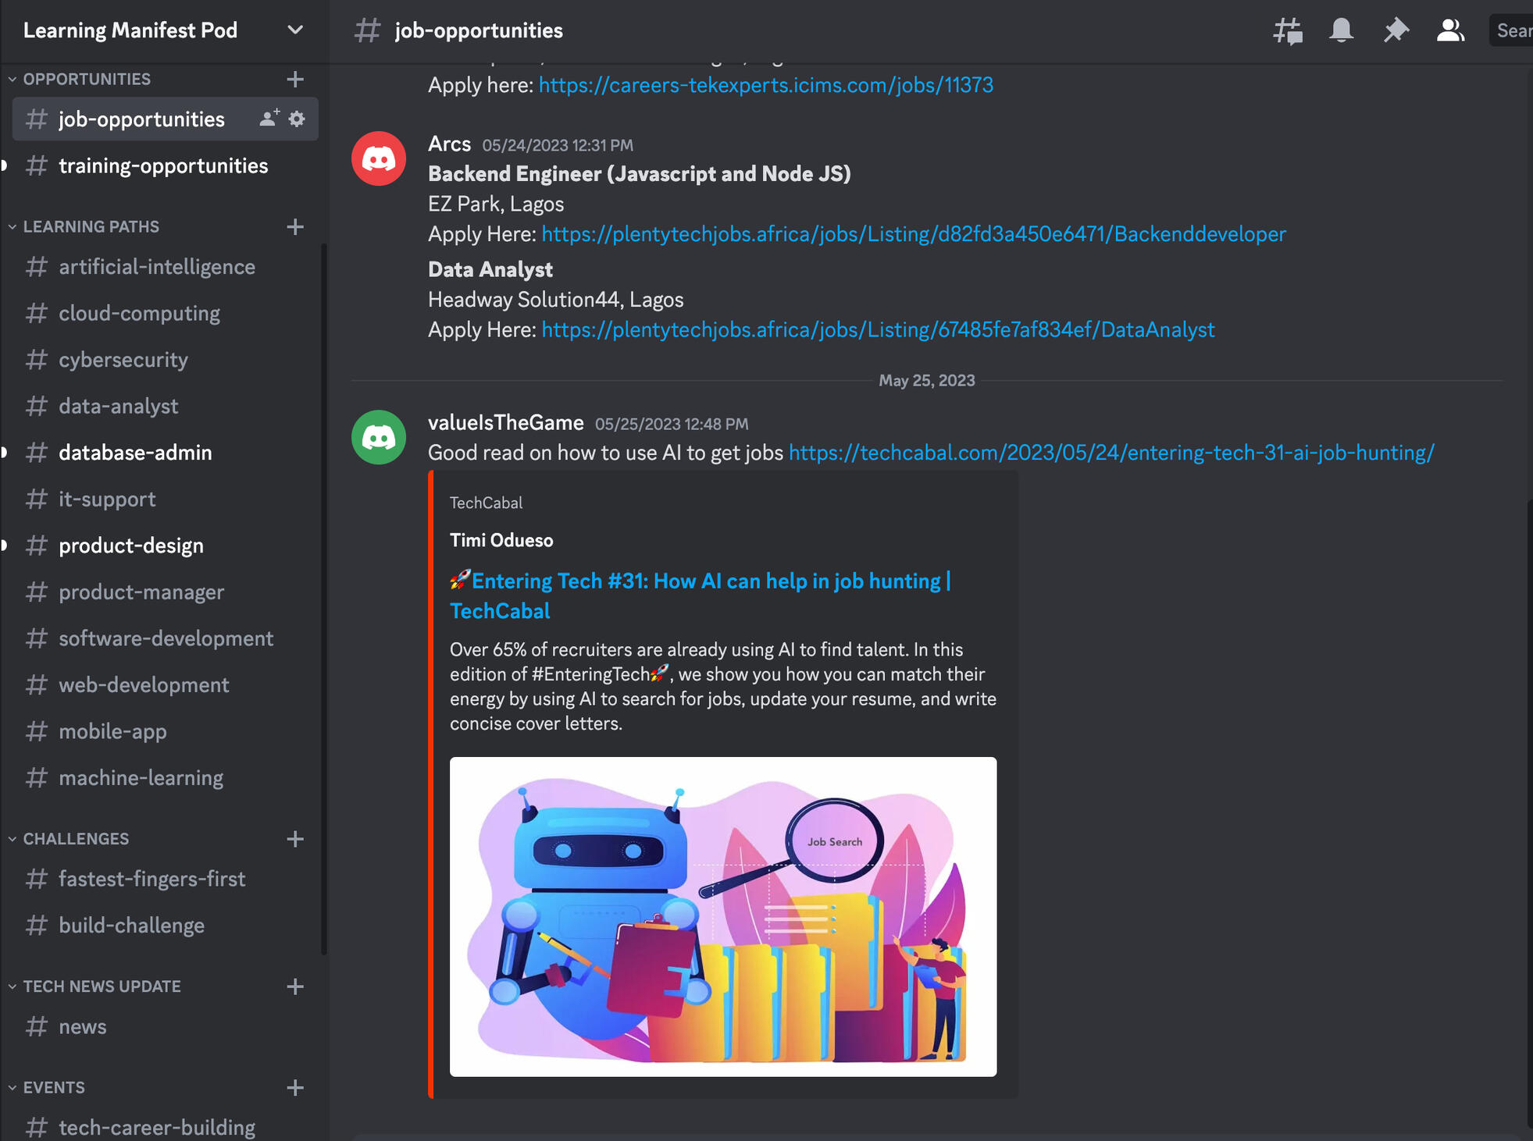Open the cybersecurity channel
Screen dimensions: 1533x1141
pyautogui.click(x=123, y=360)
